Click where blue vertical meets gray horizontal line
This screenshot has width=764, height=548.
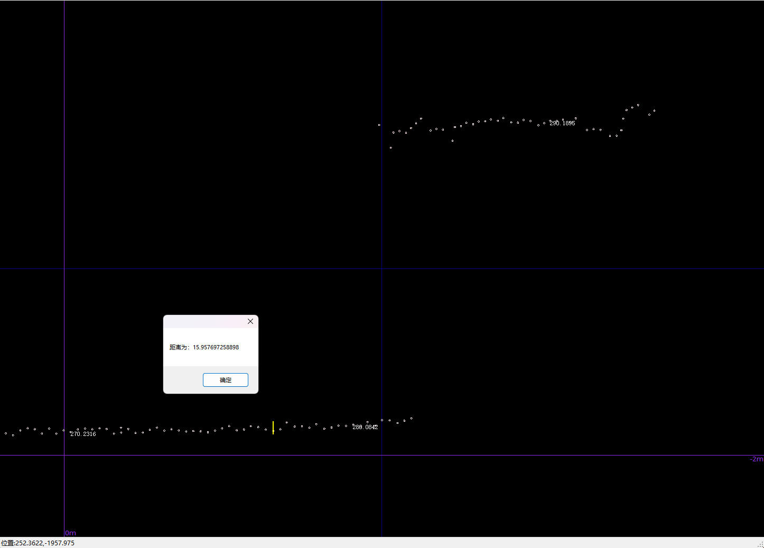click(x=382, y=455)
